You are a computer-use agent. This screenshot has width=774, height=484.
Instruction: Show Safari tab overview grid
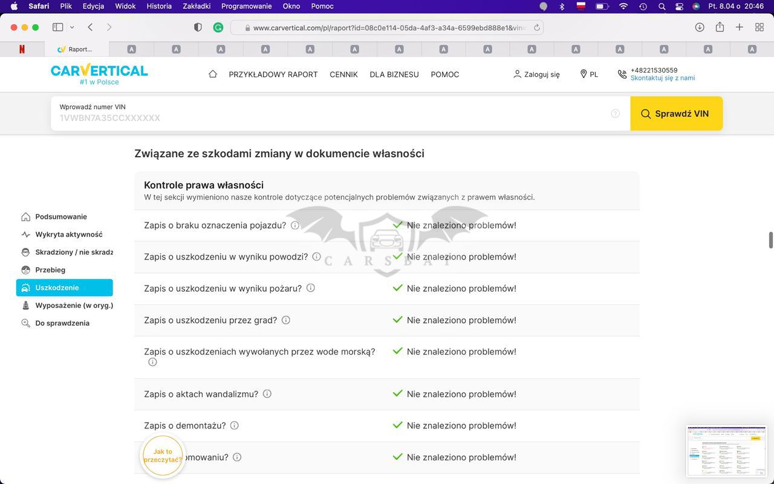(759, 27)
